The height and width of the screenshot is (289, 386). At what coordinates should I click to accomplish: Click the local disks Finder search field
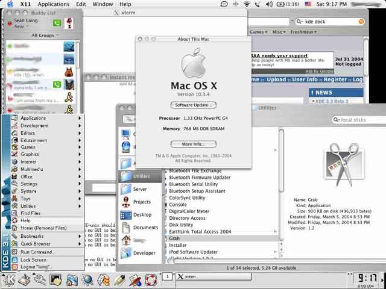(x=360, y=120)
